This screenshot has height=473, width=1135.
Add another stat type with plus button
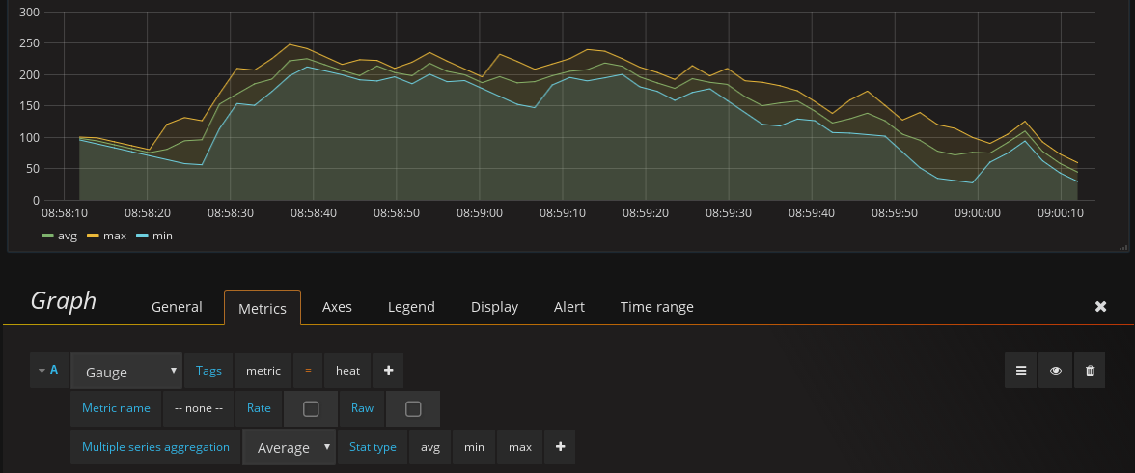[560, 446]
